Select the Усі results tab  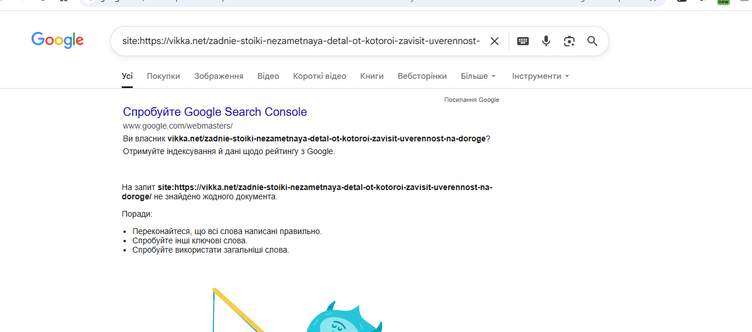[x=127, y=76]
